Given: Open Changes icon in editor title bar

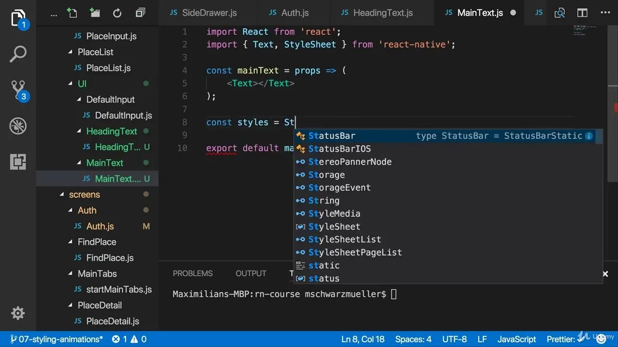Looking at the screenshot, I should [x=560, y=13].
